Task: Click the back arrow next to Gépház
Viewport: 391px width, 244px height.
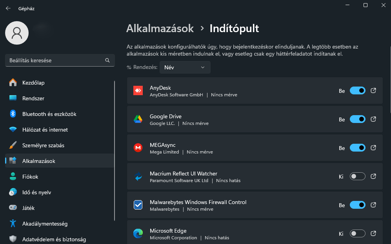Action: point(8,9)
